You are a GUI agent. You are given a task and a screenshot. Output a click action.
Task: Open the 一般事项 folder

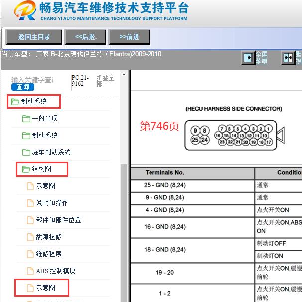(x=45, y=118)
